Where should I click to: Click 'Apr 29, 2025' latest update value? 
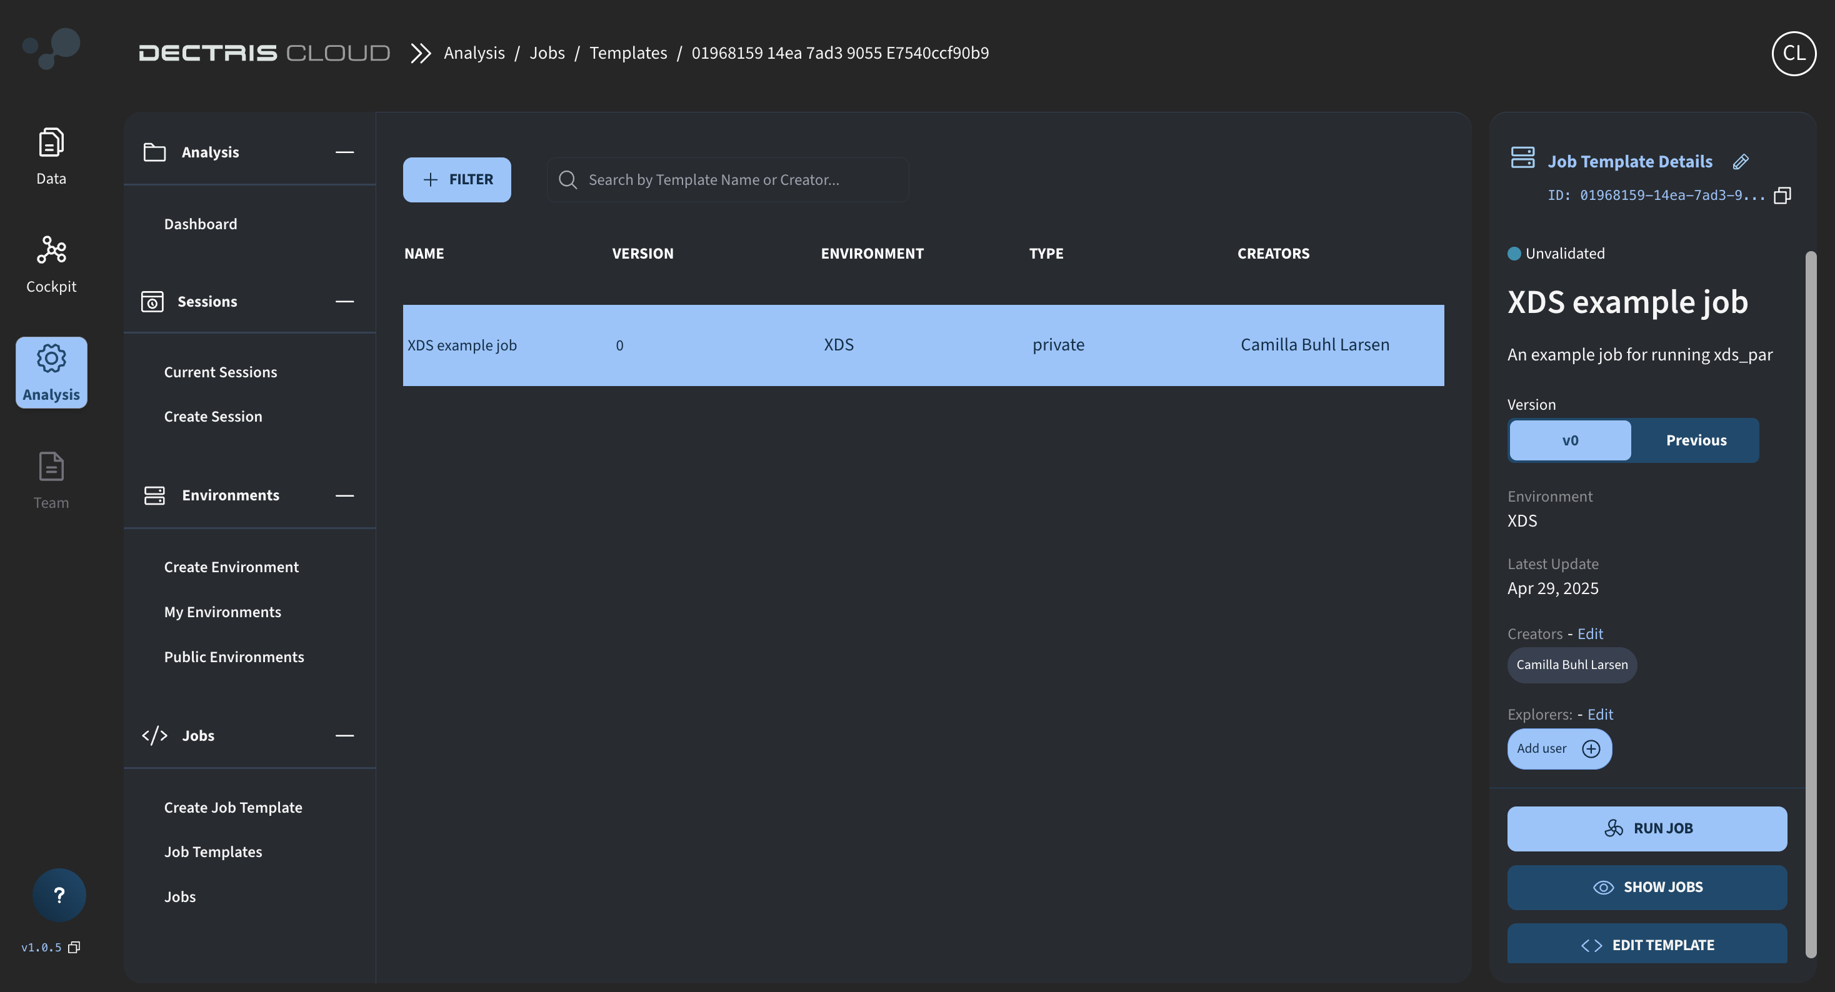(1552, 589)
